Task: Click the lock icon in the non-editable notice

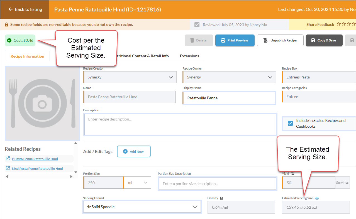Action: point(6,25)
